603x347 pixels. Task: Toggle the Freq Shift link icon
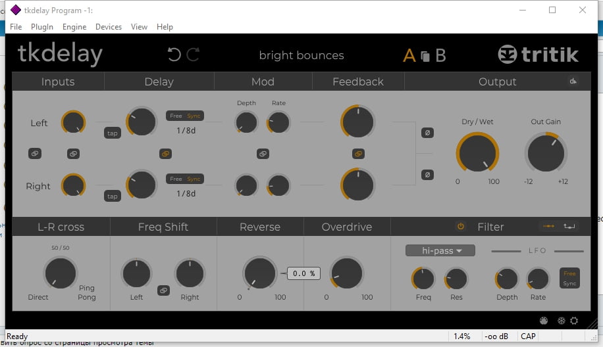163,290
